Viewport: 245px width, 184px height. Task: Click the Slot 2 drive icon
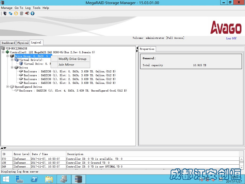[21, 79]
